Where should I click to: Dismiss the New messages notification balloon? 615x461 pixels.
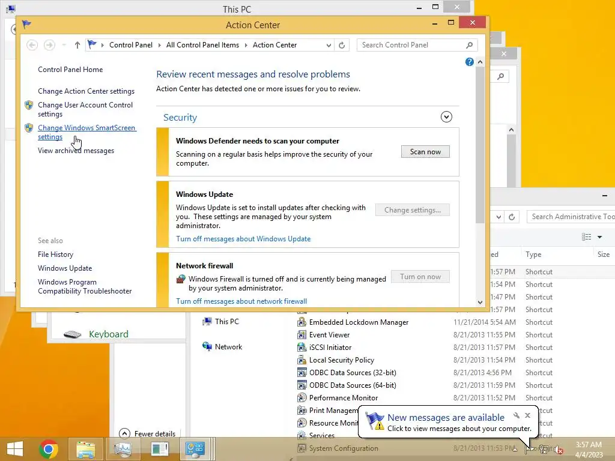point(527,415)
